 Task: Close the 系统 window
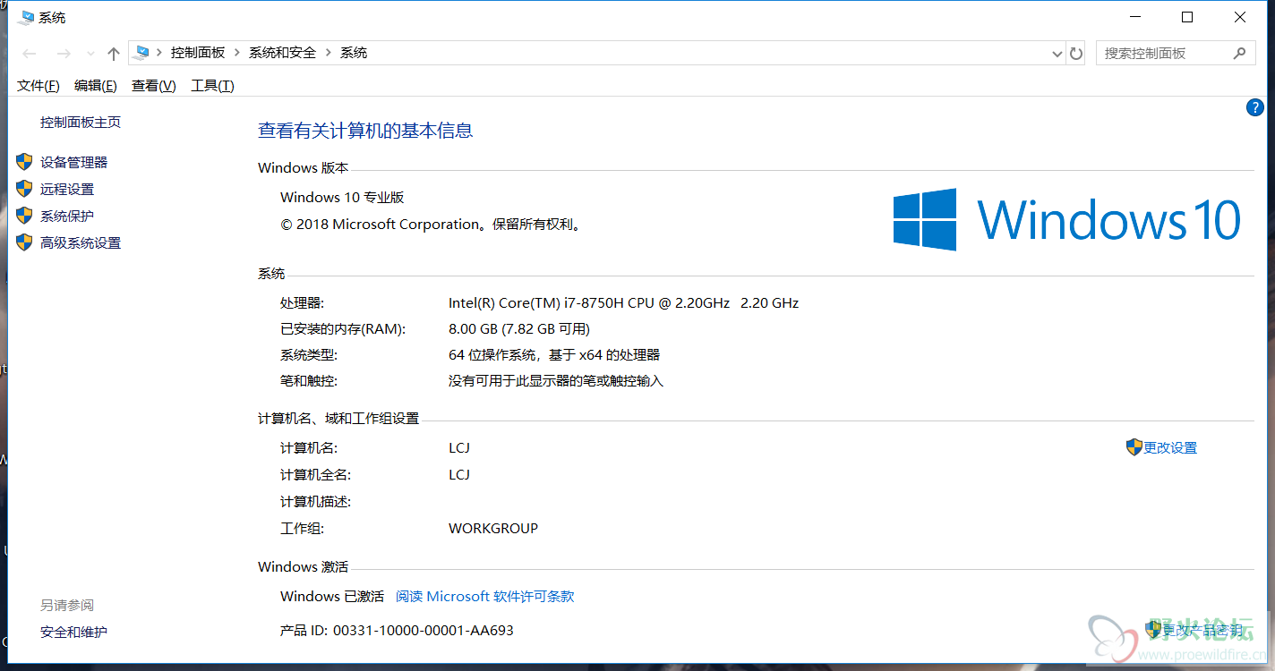pos(1240,17)
